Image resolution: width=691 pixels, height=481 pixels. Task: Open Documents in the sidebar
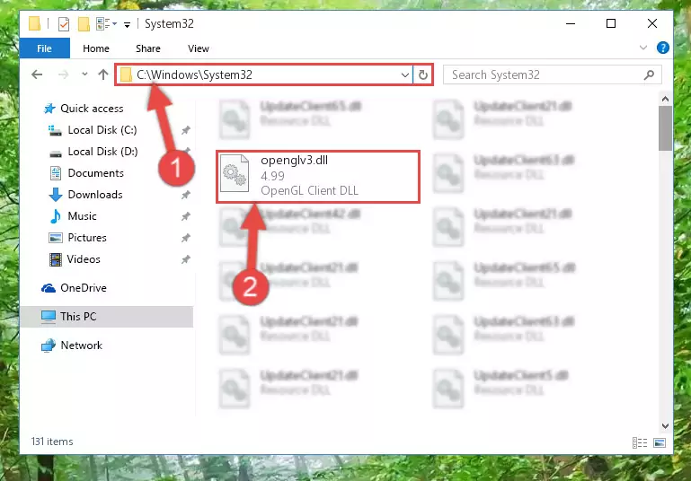click(x=95, y=173)
